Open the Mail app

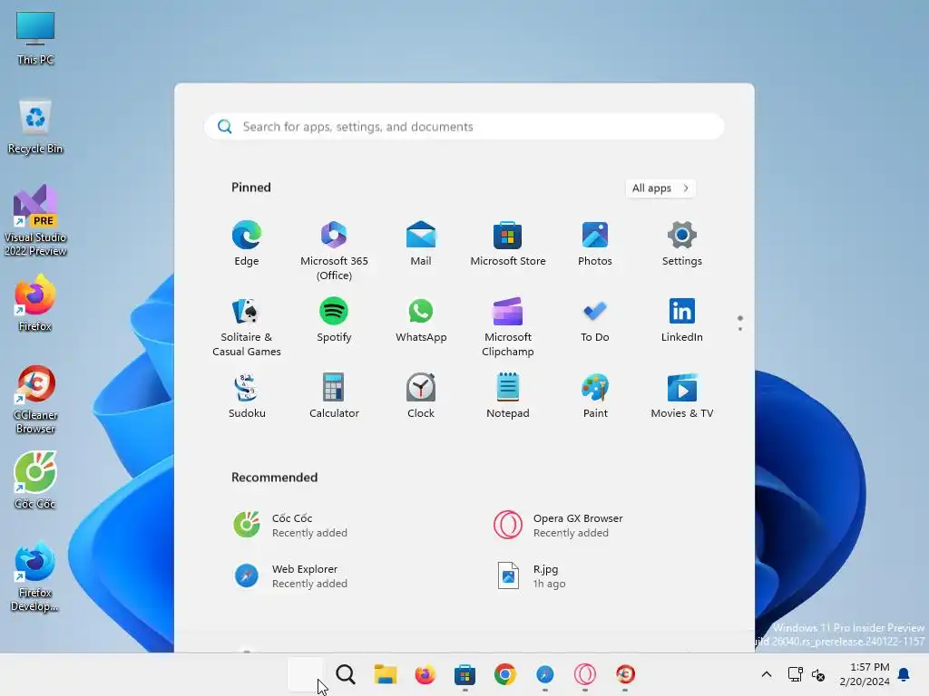click(421, 243)
